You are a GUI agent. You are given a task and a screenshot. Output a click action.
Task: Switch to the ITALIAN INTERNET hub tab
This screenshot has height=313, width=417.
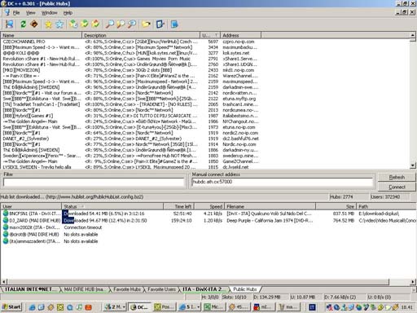coord(29,289)
